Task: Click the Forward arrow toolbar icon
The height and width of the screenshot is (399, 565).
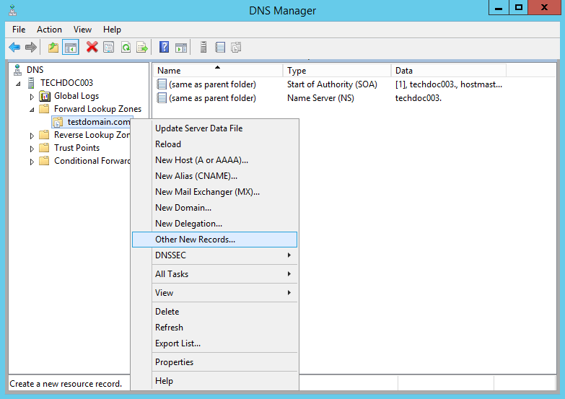Action: pos(31,47)
